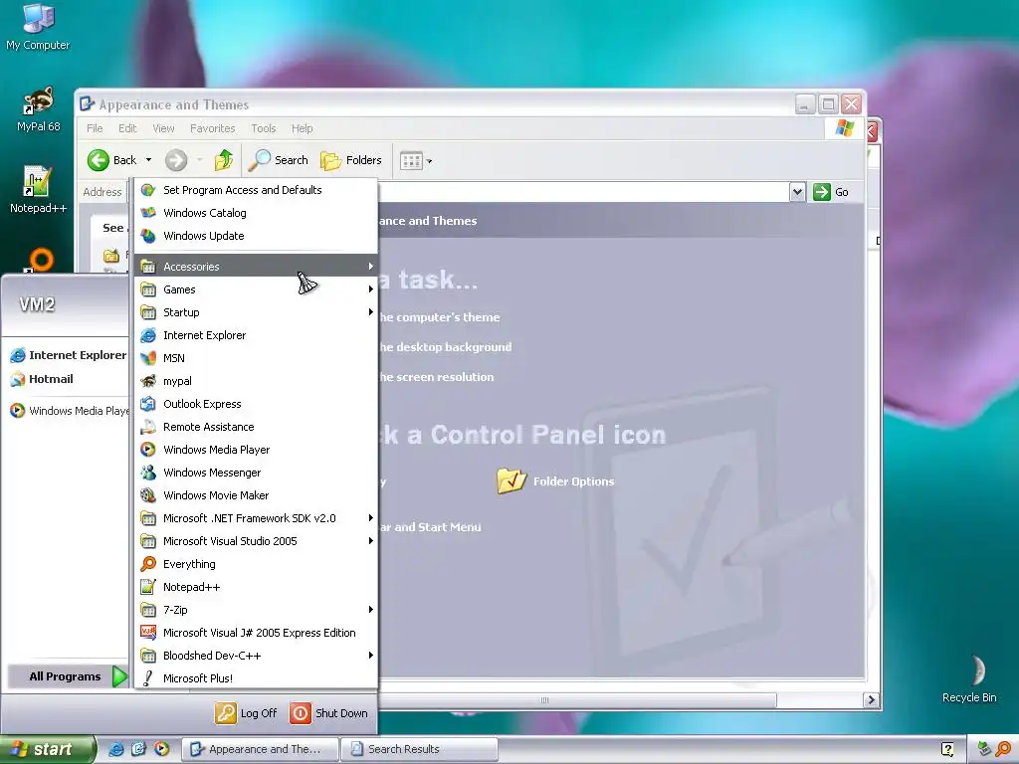Open Outlook Express from the Quick Launch bar
The width and height of the screenshot is (1019, 764).
coord(138,749)
